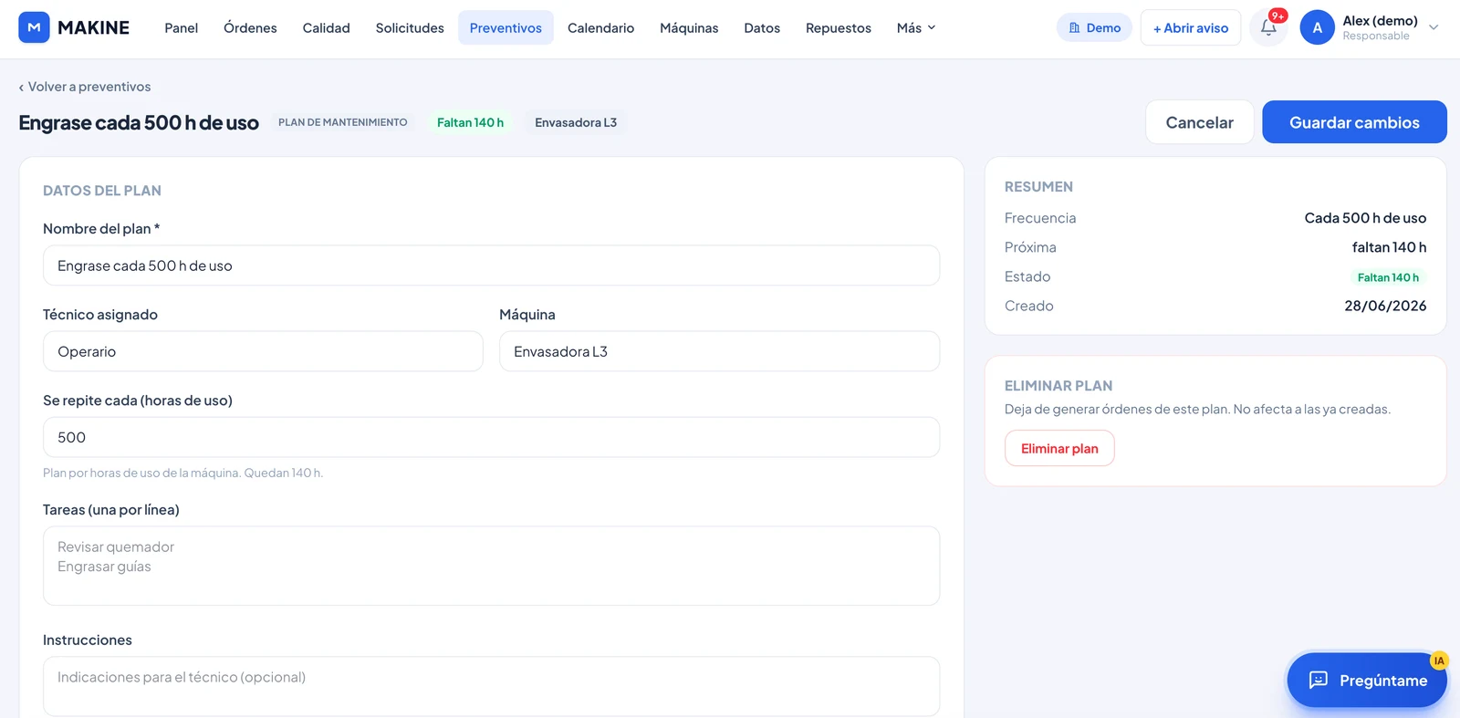The width and height of the screenshot is (1460, 718).
Task: Click the Próxima value faltan 140 h
Action: pyautogui.click(x=1389, y=247)
